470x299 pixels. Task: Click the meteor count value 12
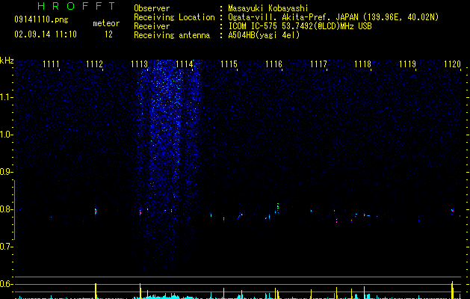pos(108,34)
